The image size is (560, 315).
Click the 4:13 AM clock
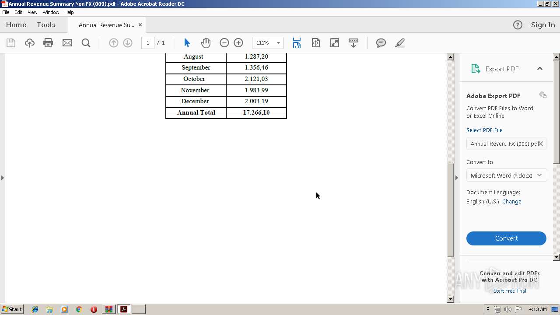coord(538,309)
